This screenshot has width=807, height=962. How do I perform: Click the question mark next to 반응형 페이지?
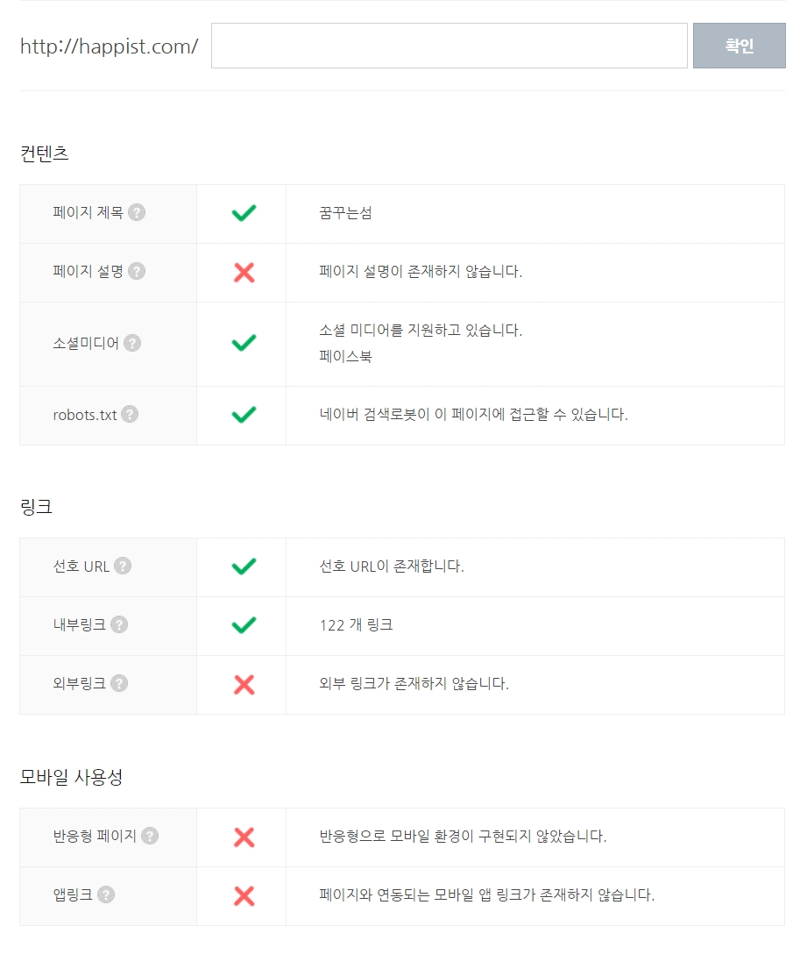(x=150, y=836)
